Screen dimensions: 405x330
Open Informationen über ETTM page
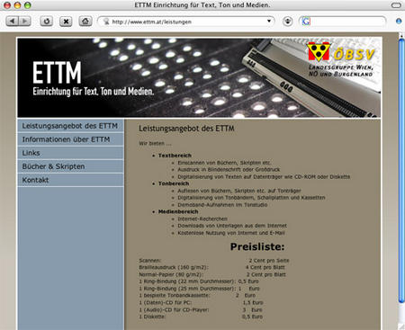click(70, 139)
